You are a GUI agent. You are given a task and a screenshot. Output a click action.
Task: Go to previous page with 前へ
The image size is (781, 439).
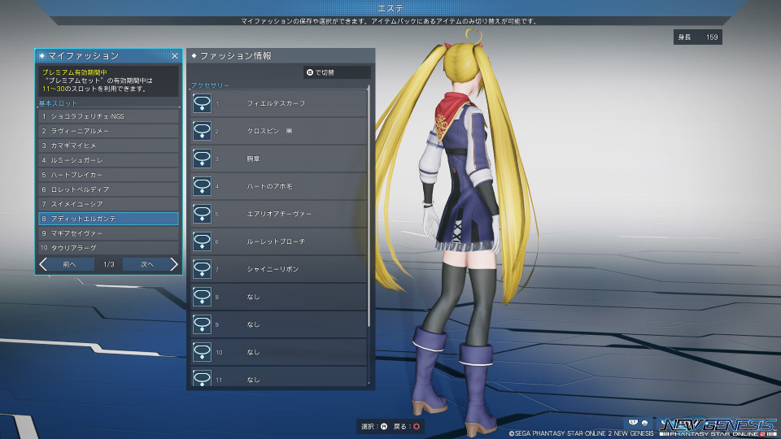coord(70,264)
